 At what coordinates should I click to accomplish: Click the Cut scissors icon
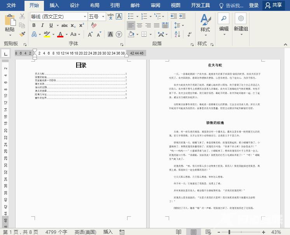point(22,16)
